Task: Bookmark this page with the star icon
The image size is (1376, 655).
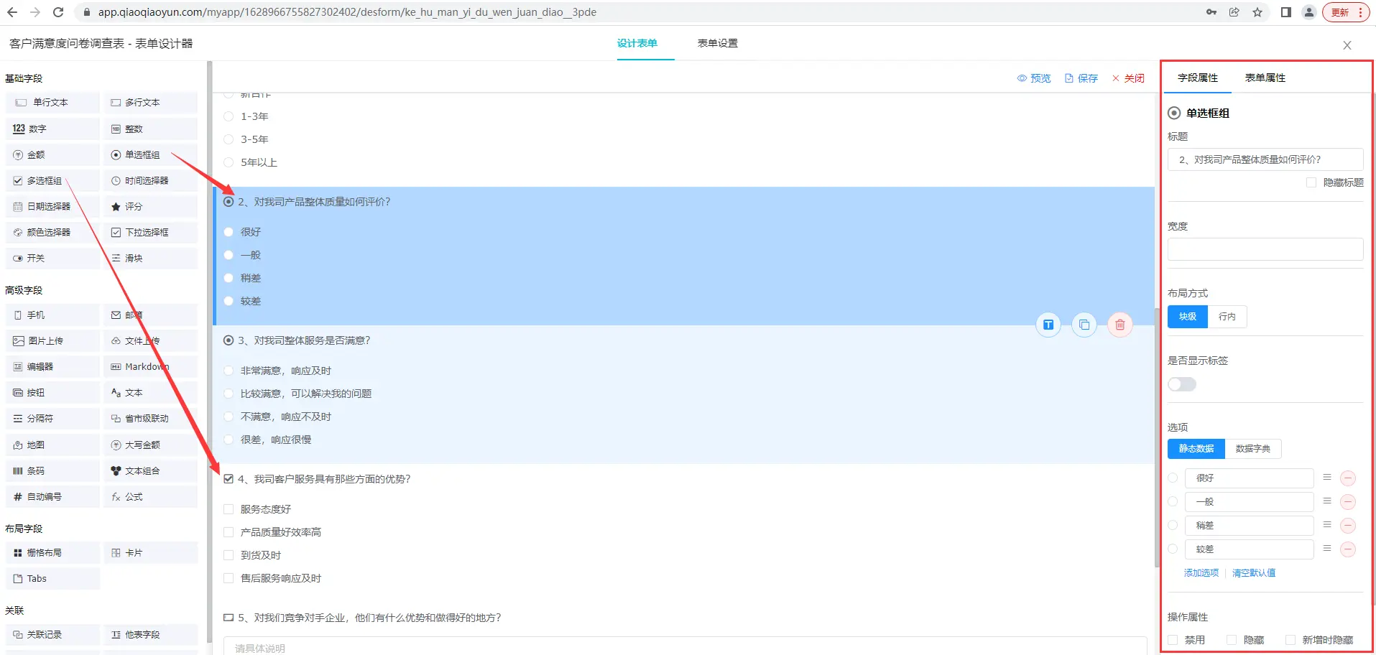Action: [1257, 12]
